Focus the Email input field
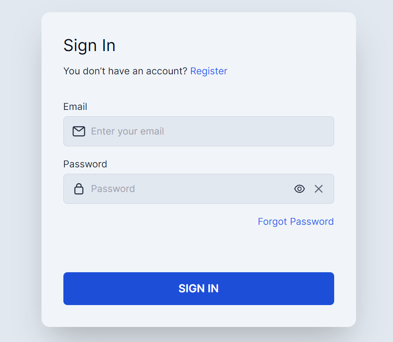The width and height of the screenshot is (393, 342). (x=205, y=131)
